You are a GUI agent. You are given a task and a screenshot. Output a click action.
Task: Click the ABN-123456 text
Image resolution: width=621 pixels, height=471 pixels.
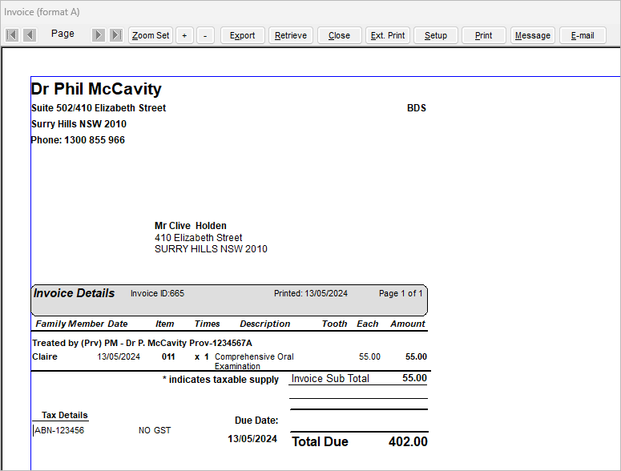[x=59, y=430]
